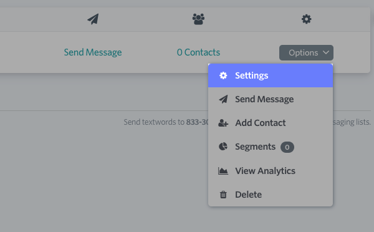Collapse the Options dropdown button
This screenshot has width=374, height=232.
[306, 53]
